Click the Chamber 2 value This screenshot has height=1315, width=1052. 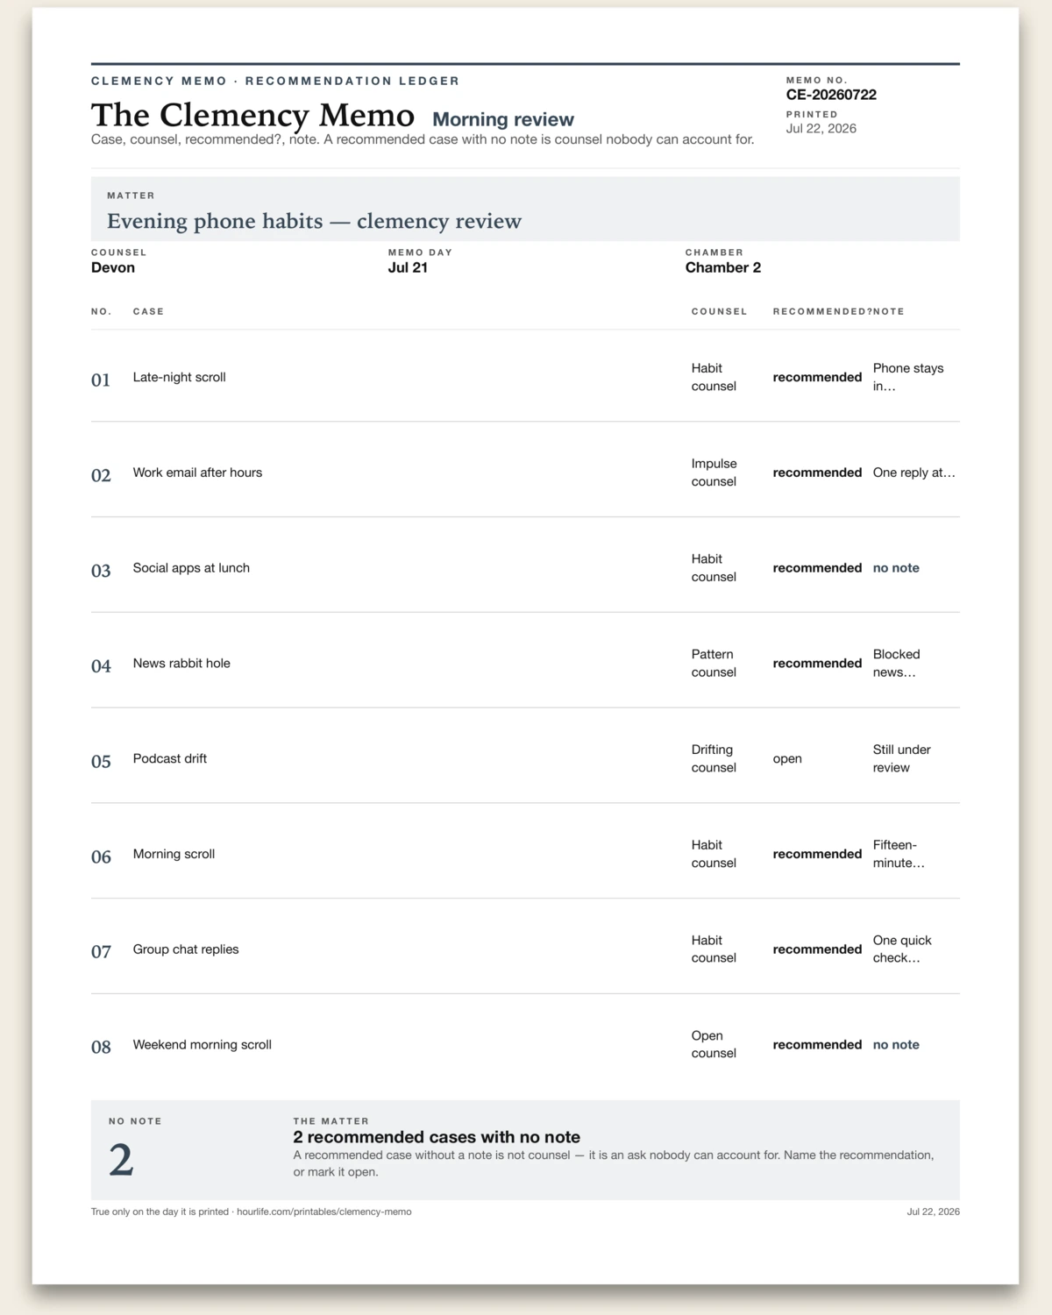(723, 267)
